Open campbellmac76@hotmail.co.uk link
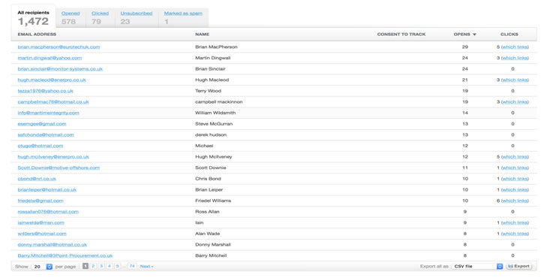 click(x=53, y=102)
